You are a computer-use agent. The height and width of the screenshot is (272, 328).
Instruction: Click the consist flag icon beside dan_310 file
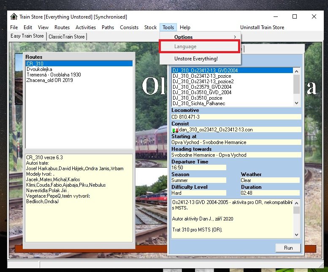coord(175,130)
